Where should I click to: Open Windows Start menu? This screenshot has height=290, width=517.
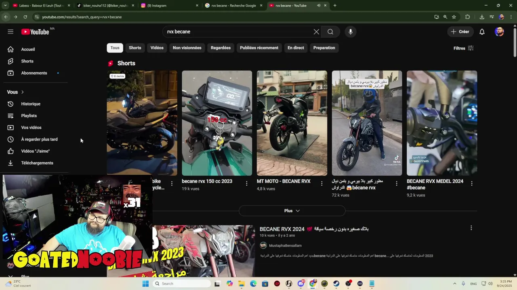145,284
